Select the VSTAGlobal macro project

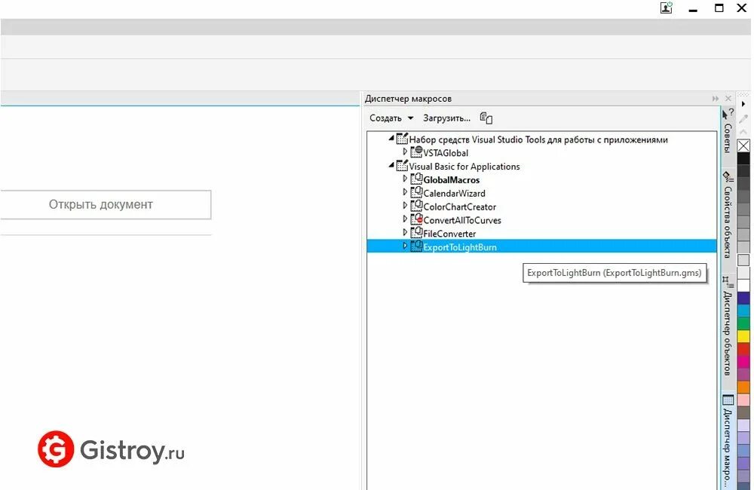(x=446, y=153)
